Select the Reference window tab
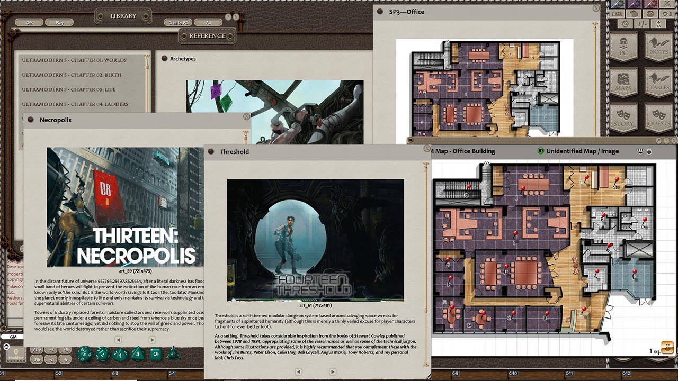 tap(207, 36)
